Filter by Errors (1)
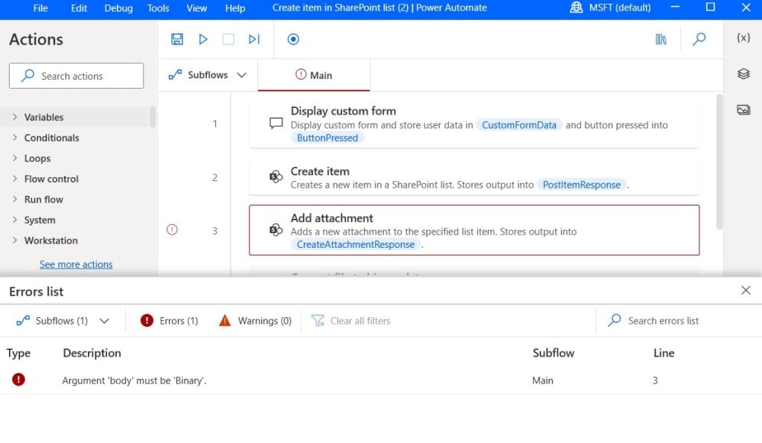Screen dimensions: 762x443 coord(169,320)
